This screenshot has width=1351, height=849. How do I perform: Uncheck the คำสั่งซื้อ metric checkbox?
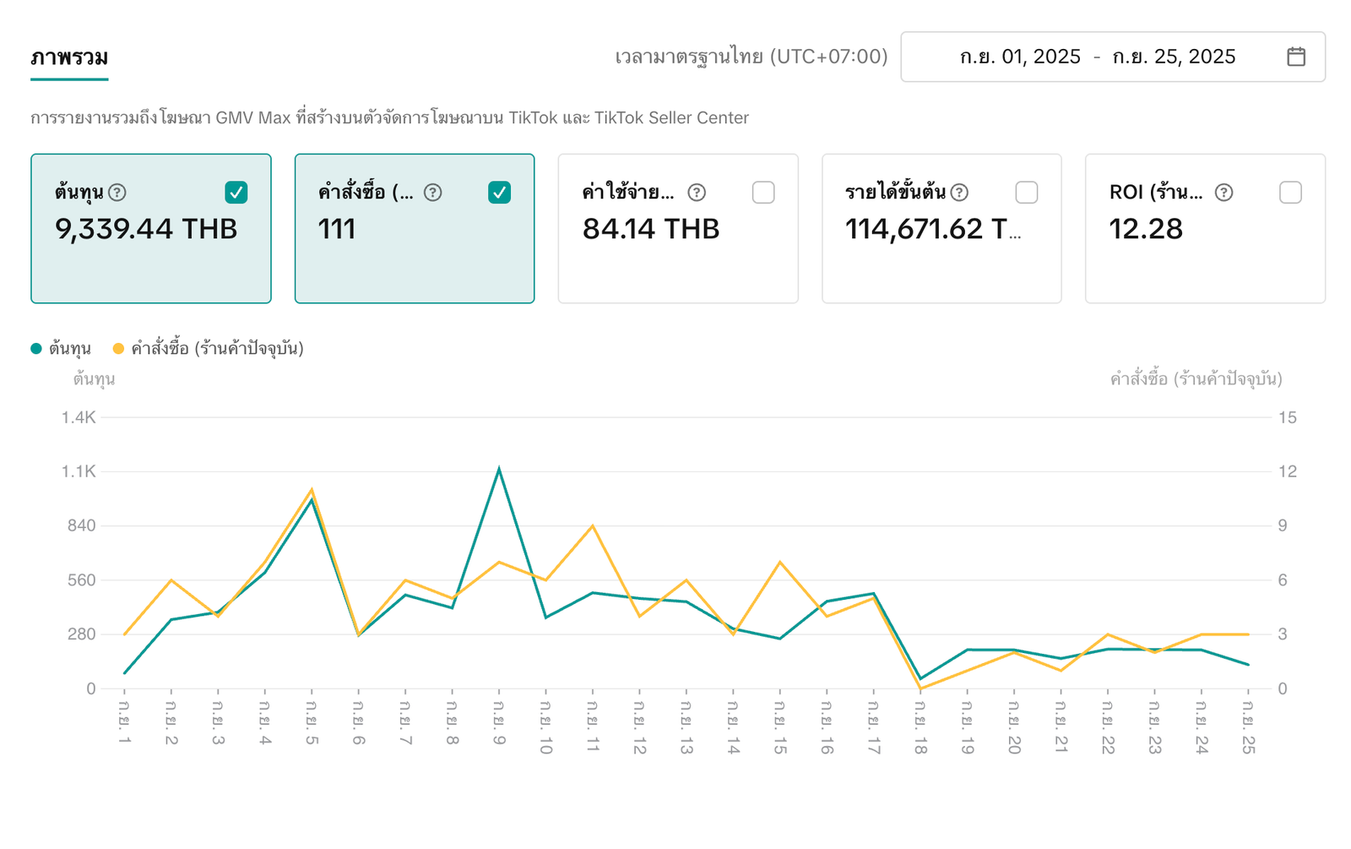(500, 193)
